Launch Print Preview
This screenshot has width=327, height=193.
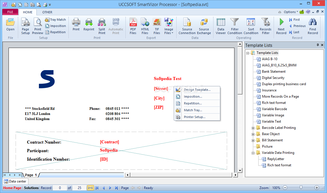(x=38, y=26)
